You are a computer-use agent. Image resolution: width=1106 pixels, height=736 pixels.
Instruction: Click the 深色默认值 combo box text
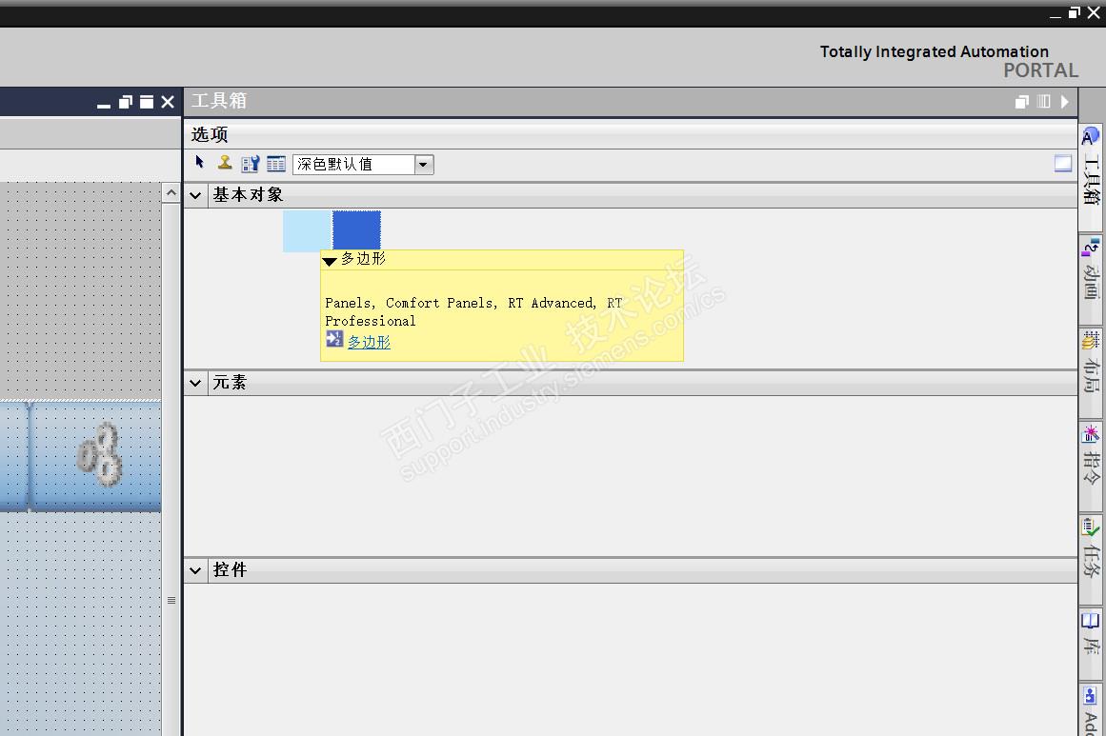pos(334,165)
